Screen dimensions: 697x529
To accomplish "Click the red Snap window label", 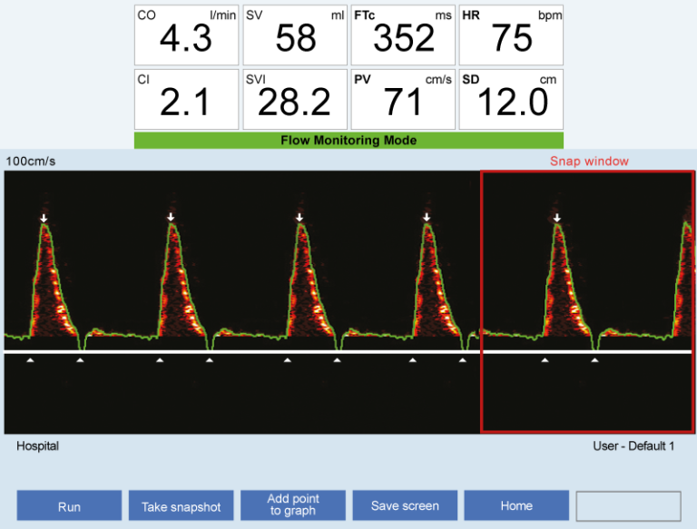I will tap(589, 162).
